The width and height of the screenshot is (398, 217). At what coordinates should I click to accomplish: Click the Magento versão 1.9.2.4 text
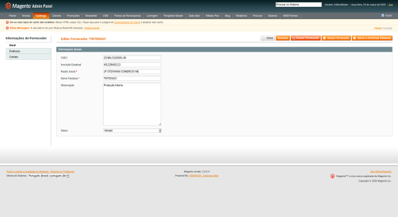(x=197, y=171)
